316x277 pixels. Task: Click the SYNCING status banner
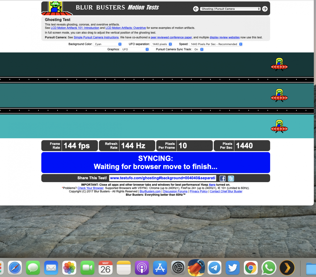pos(156,163)
